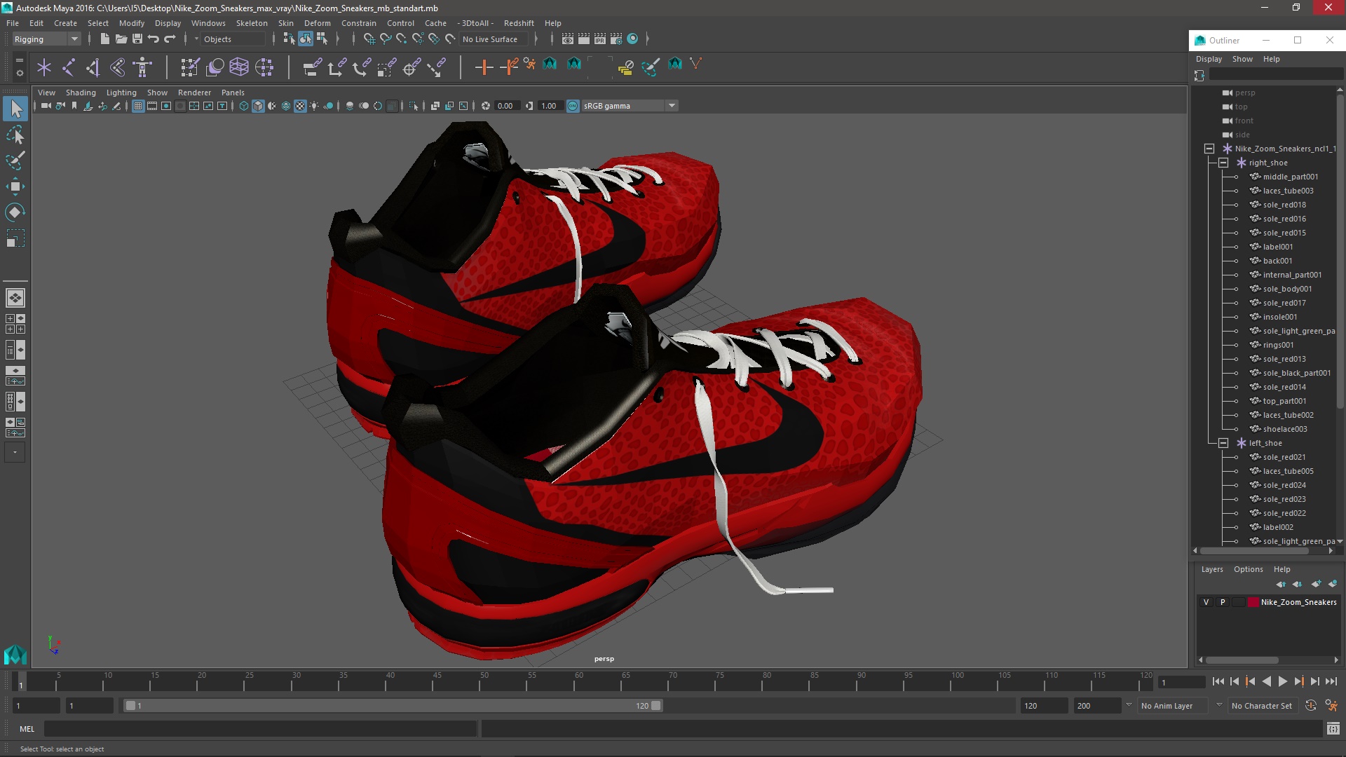Screen dimensions: 1346x757
Task: Click the Parent constraint shelf icon
Action: click(312, 67)
